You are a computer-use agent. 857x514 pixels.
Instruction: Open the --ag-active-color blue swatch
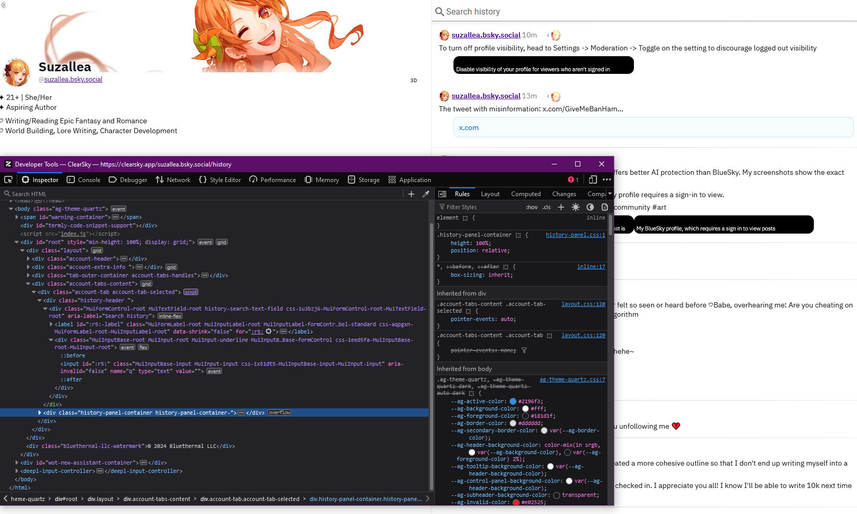point(513,401)
